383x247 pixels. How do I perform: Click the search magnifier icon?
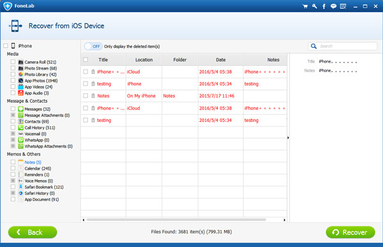point(313,46)
